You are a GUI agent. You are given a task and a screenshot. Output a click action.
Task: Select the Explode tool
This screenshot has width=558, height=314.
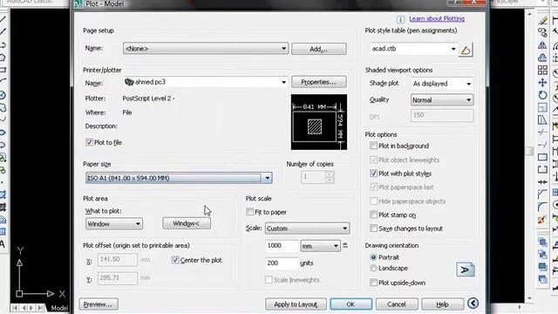tap(542, 219)
